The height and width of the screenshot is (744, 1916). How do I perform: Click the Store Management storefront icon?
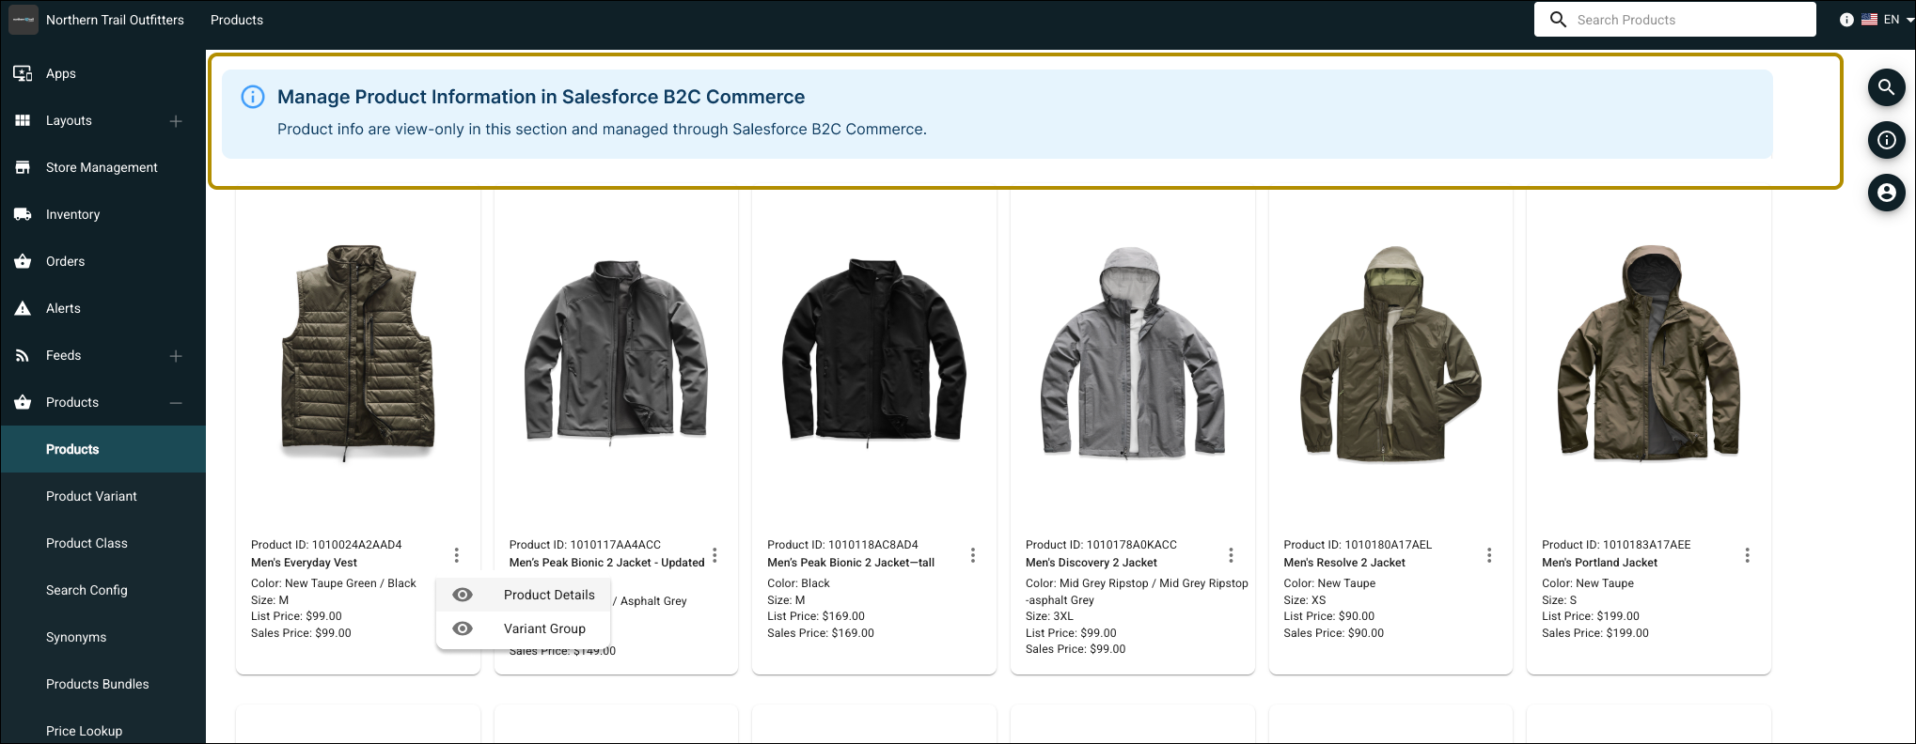(23, 167)
